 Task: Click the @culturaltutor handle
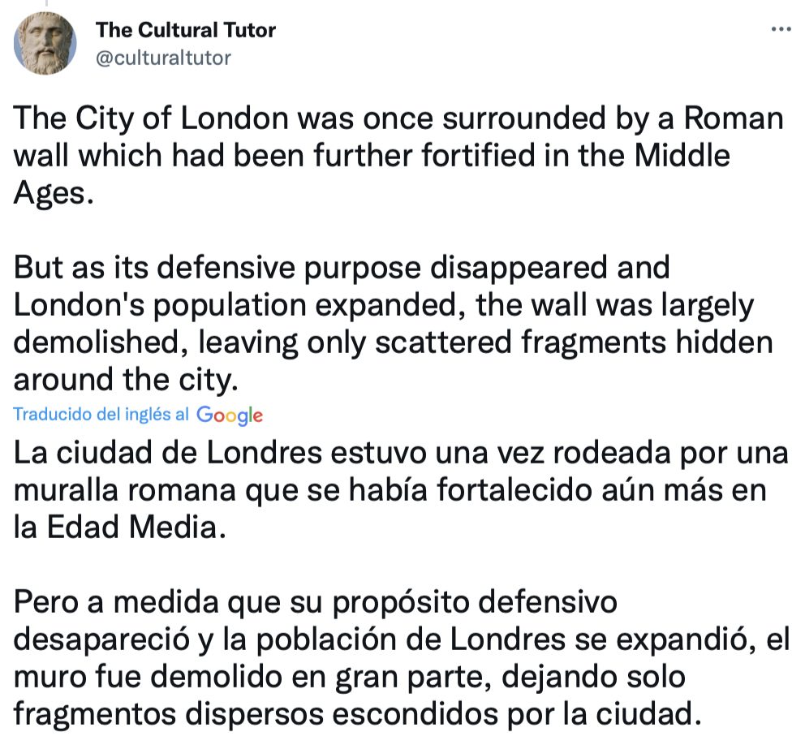tap(163, 58)
